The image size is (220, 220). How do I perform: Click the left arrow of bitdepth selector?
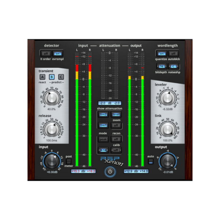[158, 66]
